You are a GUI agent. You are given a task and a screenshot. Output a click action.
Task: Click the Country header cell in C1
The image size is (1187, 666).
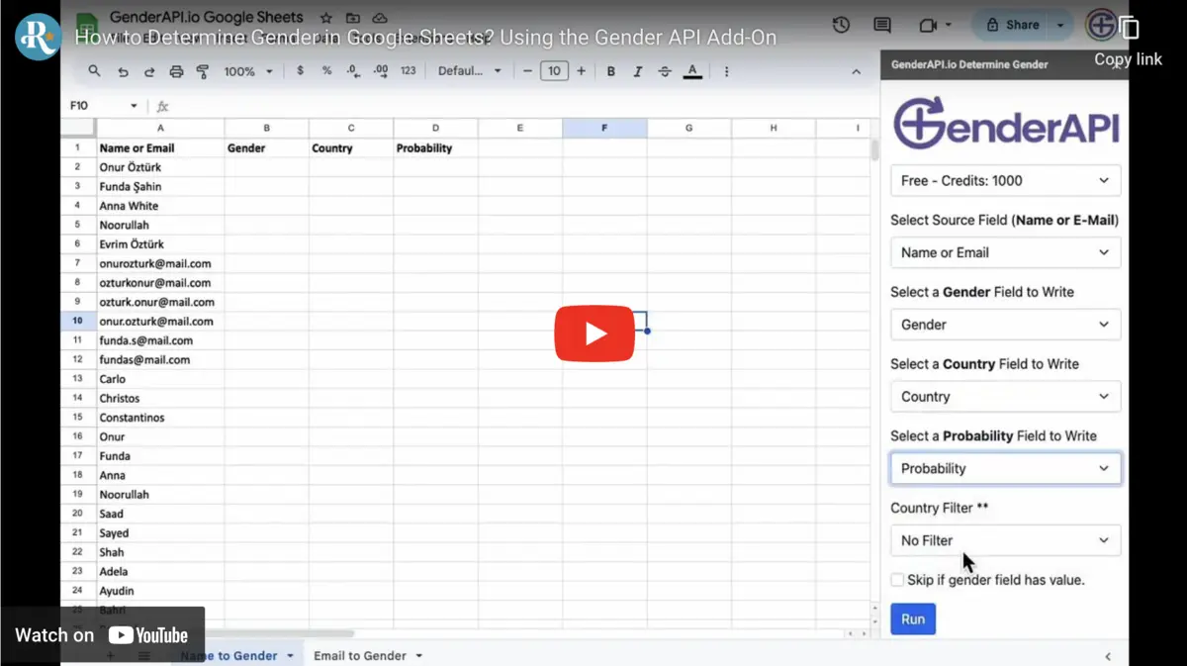tap(351, 148)
